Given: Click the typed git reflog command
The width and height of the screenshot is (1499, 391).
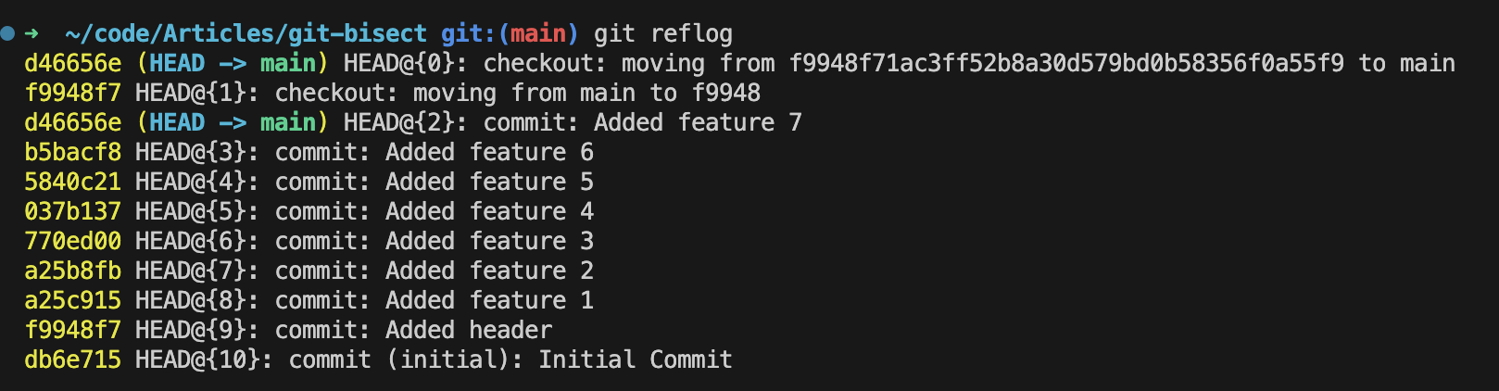Looking at the screenshot, I should [x=663, y=34].
